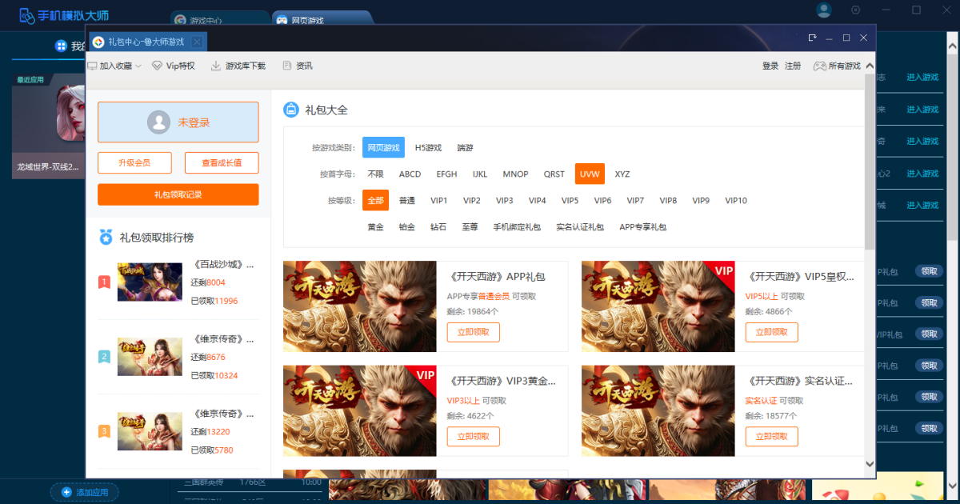Click the 游戏库下载 download icon
This screenshot has width=960, height=504.
pyautogui.click(x=216, y=66)
